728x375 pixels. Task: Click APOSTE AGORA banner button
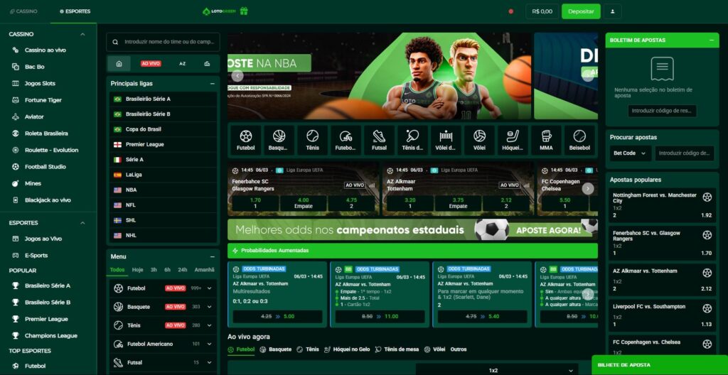pos(548,230)
